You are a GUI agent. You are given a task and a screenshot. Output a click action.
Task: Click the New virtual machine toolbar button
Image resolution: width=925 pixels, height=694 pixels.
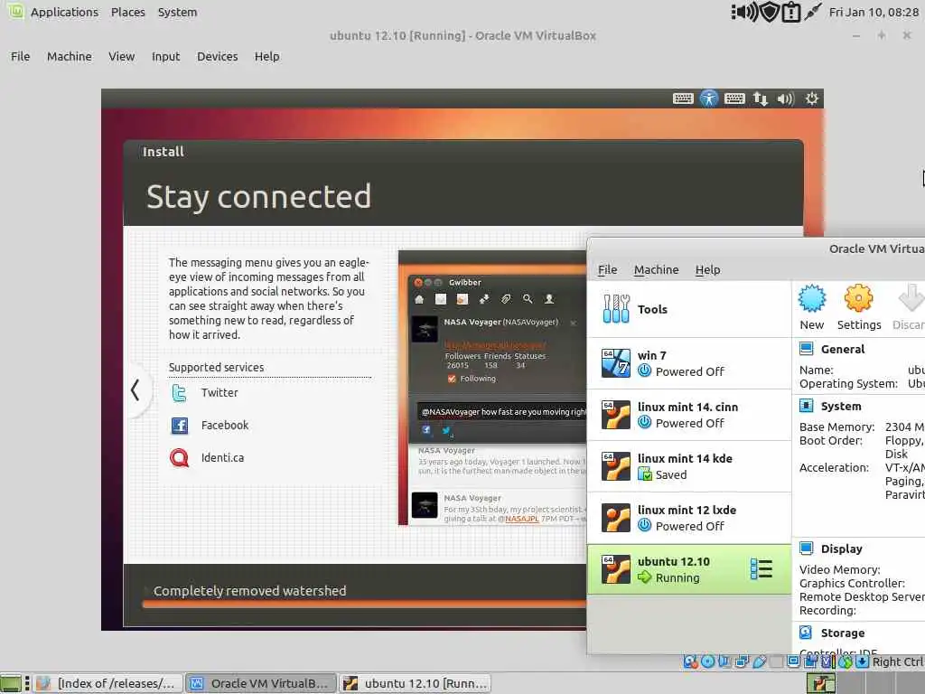tap(812, 307)
